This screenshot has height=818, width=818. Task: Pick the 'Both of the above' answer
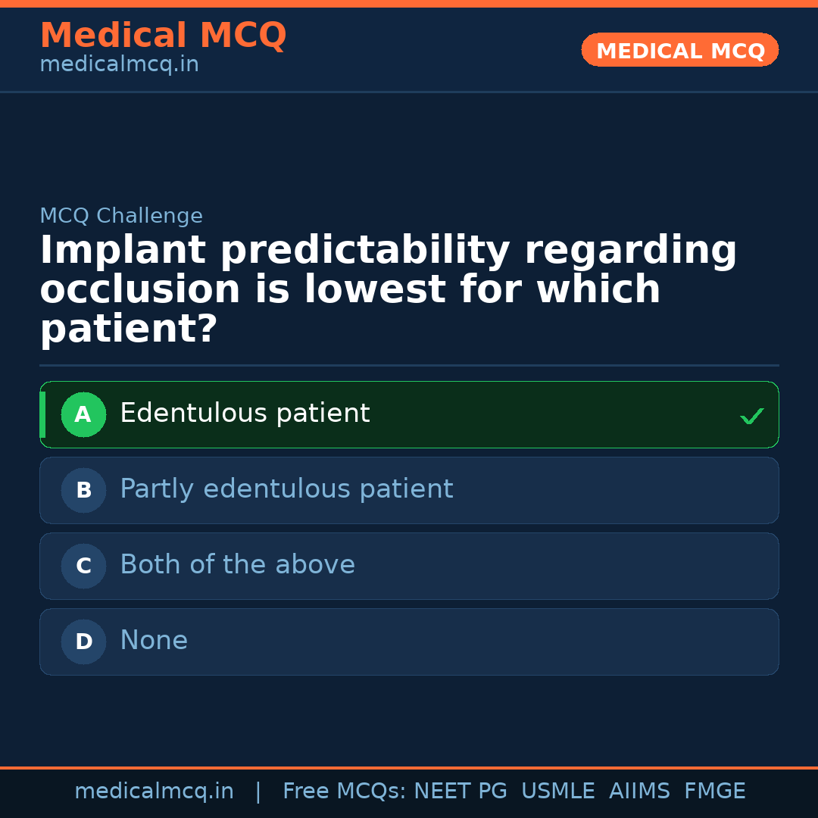point(237,565)
